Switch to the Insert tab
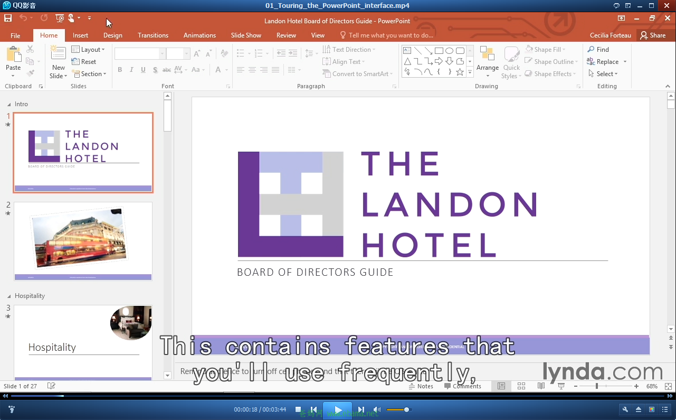This screenshot has height=420, width=676. [80, 35]
